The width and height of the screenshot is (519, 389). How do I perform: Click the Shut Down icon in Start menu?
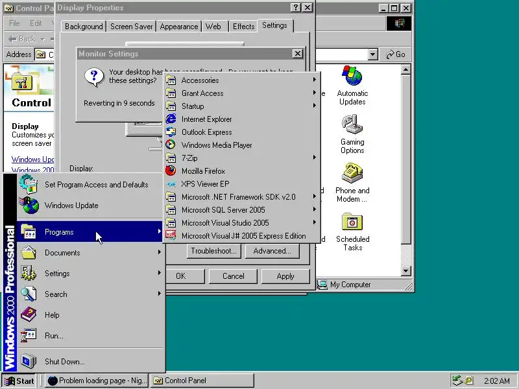click(x=29, y=361)
